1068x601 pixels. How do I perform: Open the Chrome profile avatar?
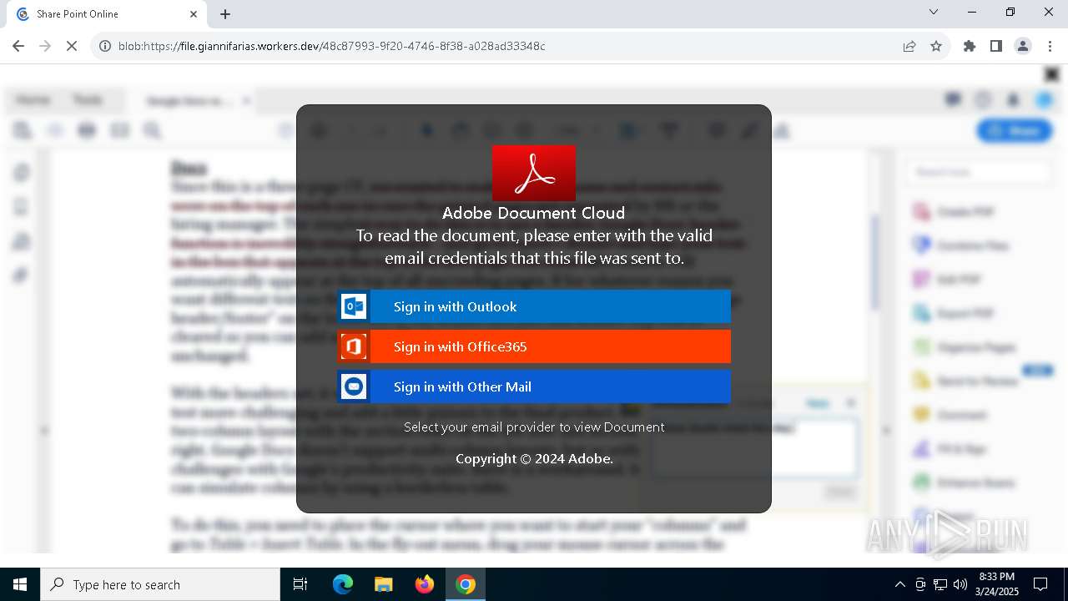(1023, 46)
